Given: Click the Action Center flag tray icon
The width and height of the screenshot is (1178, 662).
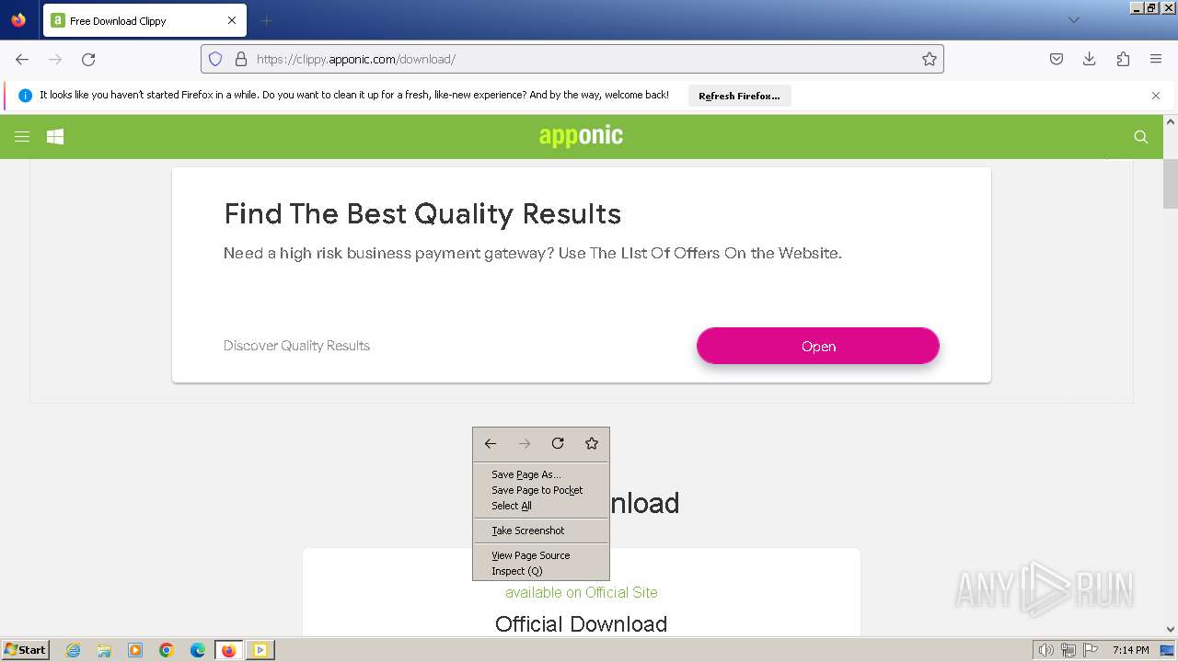Looking at the screenshot, I should tap(1090, 650).
